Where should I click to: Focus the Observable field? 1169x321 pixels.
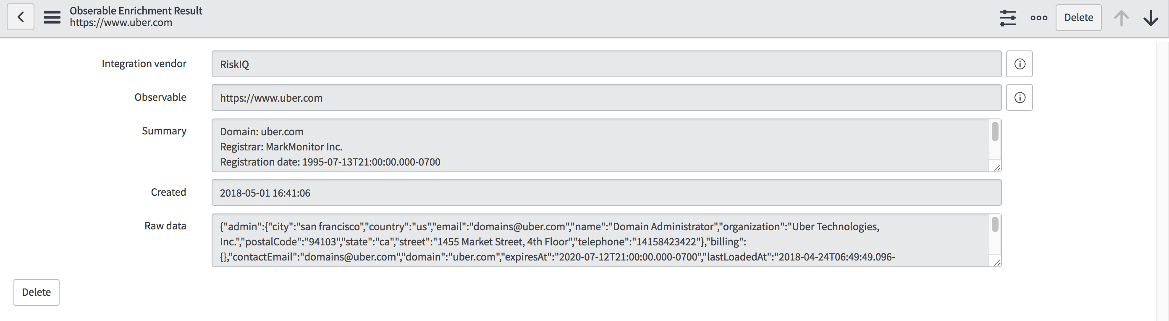(x=606, y=97)
